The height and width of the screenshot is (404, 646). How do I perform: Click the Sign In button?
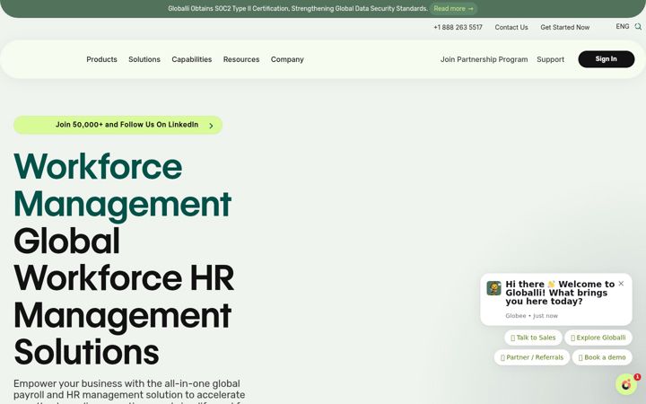pyautogui.click(x=606, y=59)
